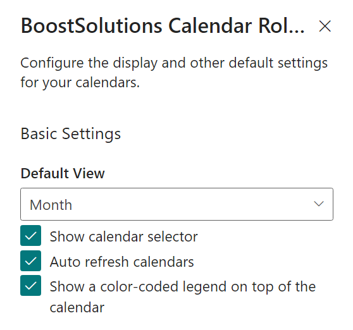Viewport: 353px width, 330px height.
Task: Click the wrapped word calendar under legend label
Action: 77,307
